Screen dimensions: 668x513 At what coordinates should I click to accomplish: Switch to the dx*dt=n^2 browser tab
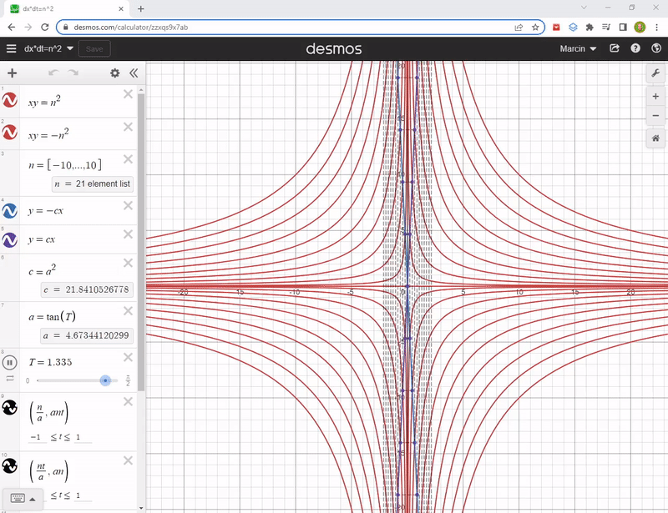pyautogui.click(x=68, y=8)
